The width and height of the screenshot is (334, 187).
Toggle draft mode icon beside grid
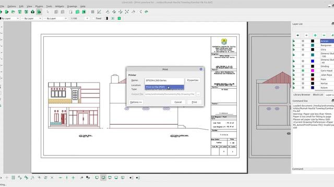pos(99,12)
